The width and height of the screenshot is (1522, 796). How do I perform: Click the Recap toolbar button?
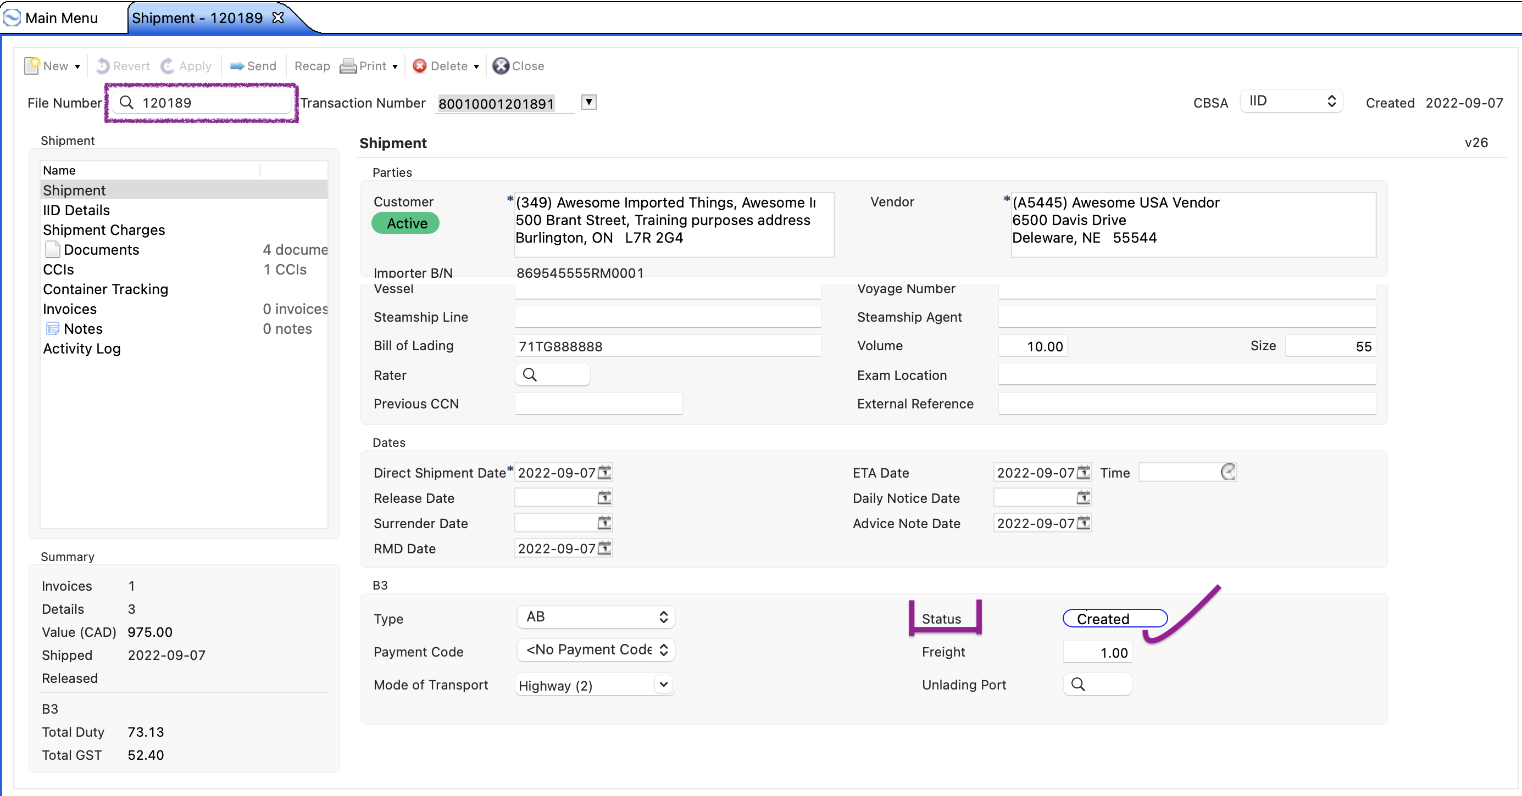click(312, 66)
